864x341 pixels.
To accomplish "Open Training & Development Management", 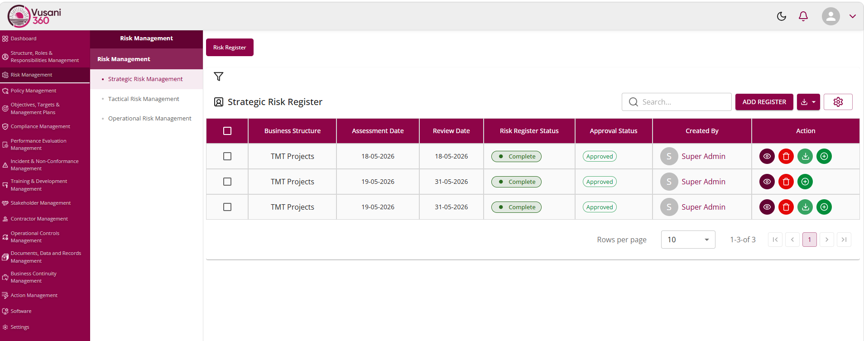I will coord(45,185).
